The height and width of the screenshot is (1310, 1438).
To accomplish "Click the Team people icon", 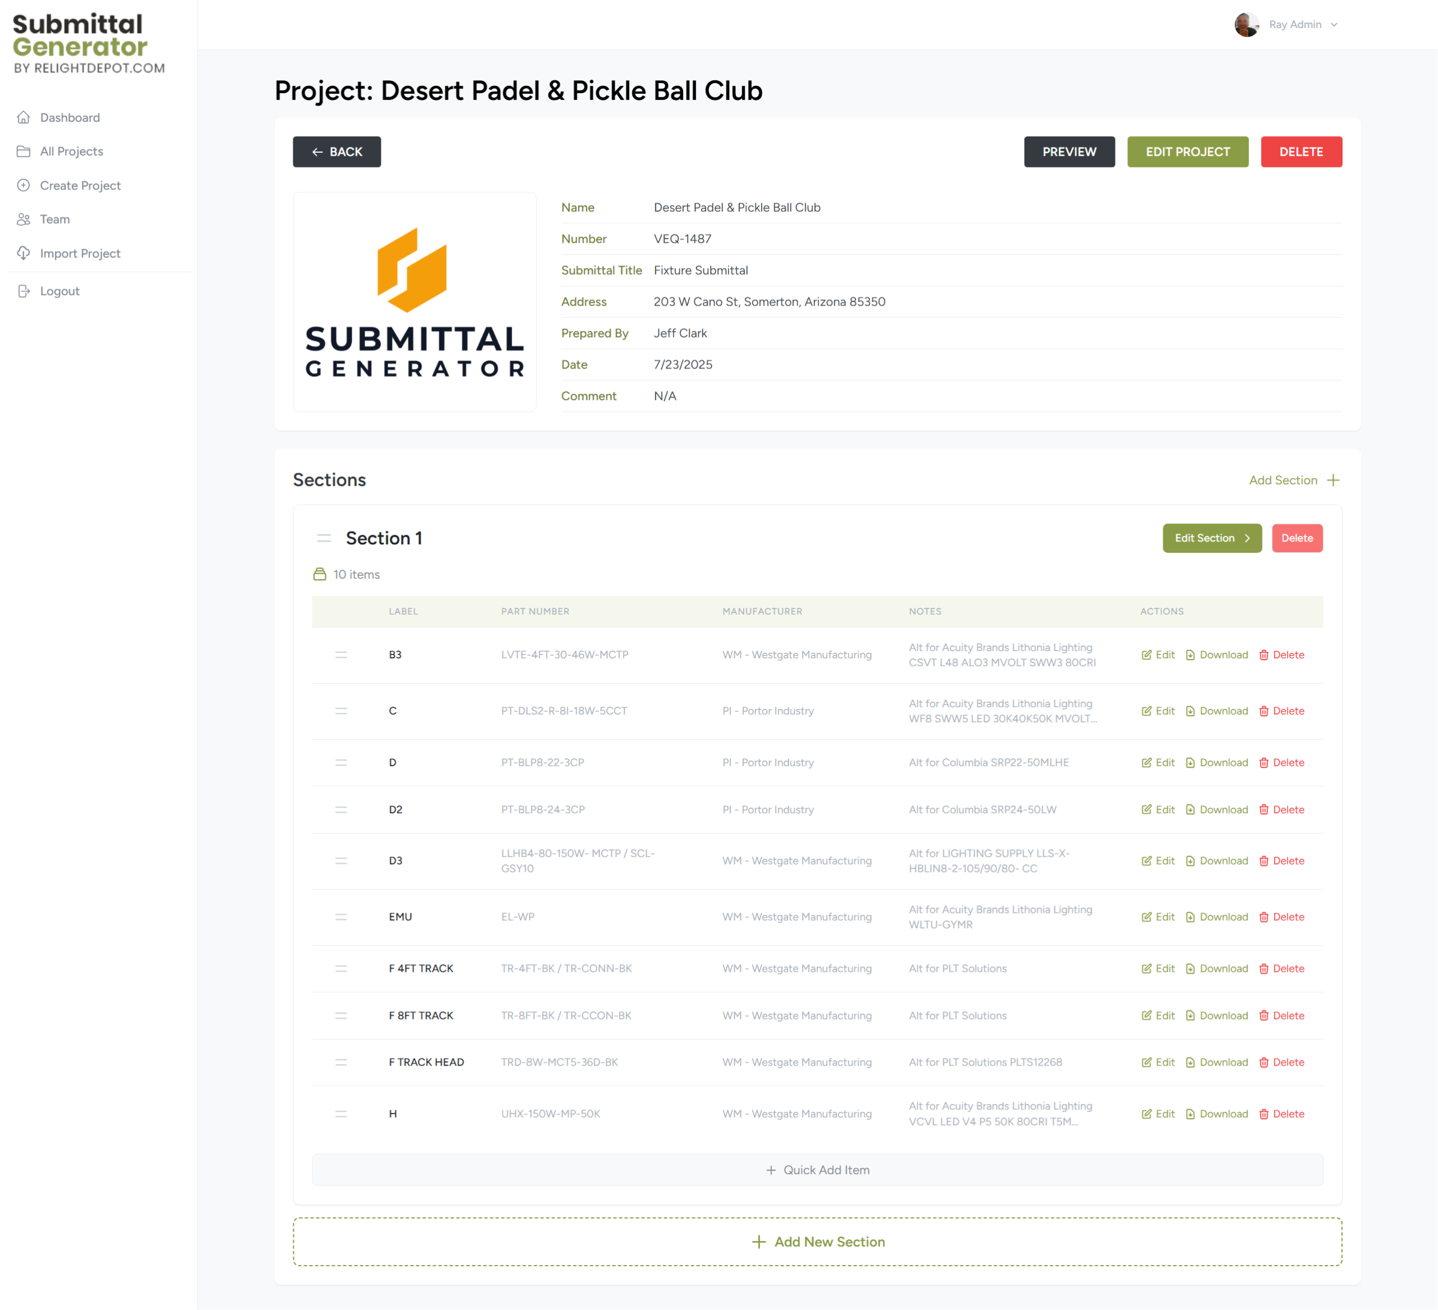I will tap(24, 219).
